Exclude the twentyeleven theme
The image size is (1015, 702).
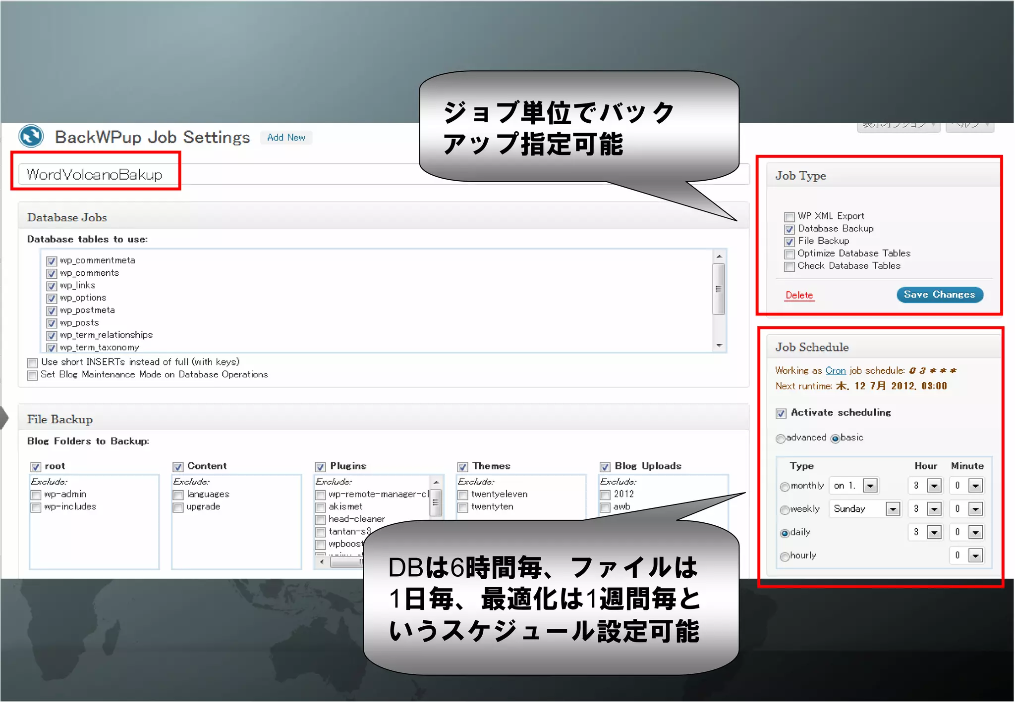[x=463, y=495]
